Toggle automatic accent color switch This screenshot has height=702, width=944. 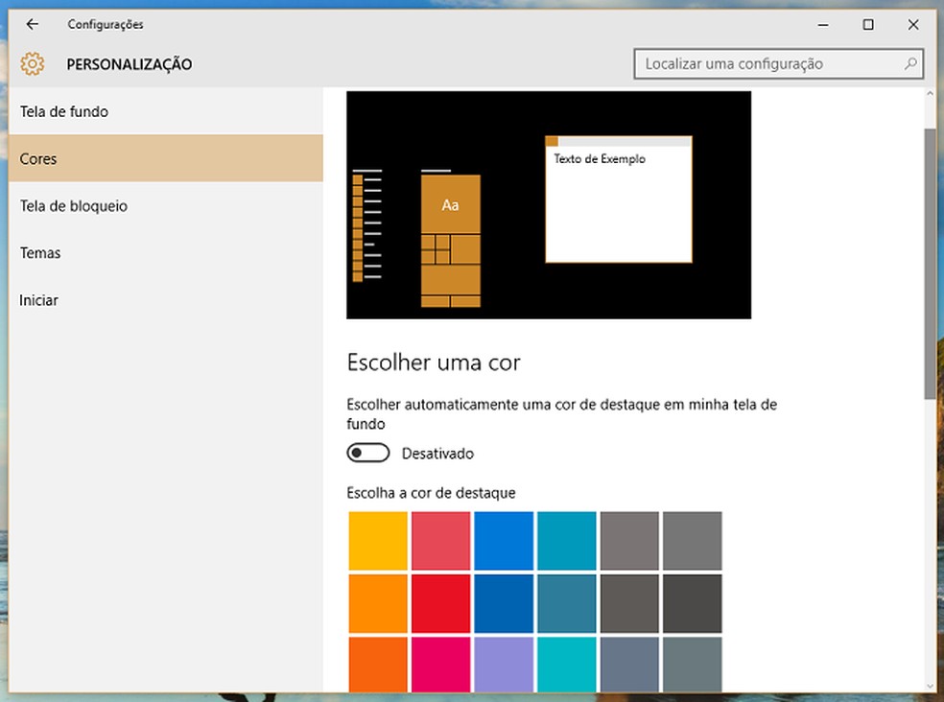point(368,454)
